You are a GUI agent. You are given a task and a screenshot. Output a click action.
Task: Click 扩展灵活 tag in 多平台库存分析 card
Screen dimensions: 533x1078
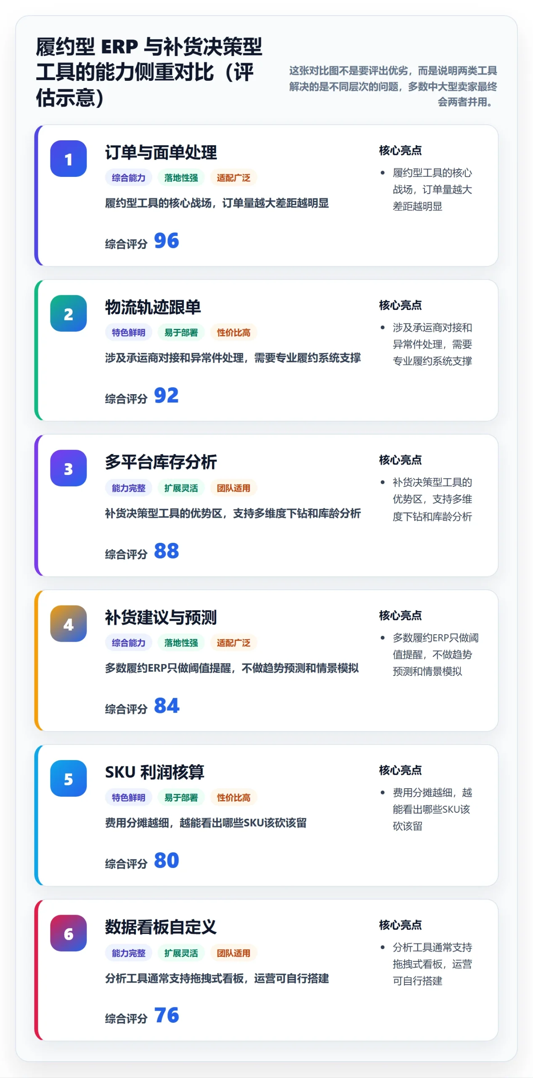pos(181,488)
